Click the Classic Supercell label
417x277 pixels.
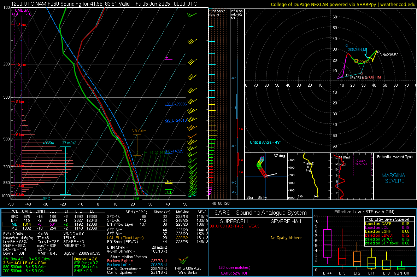coord(361,162)
